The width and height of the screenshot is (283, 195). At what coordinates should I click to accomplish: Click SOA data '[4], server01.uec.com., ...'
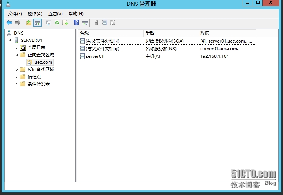tap(226, 41)
